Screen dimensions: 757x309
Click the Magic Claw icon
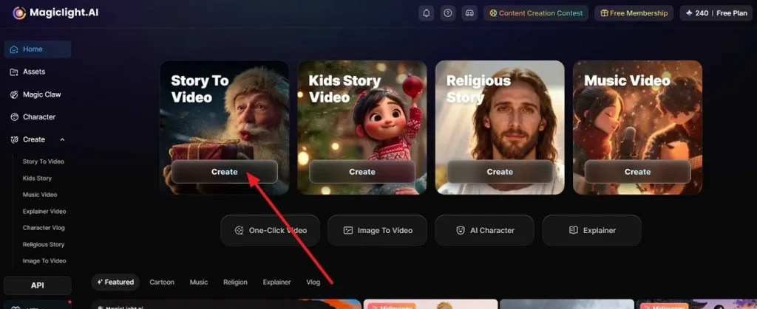[x=14, y=94]
